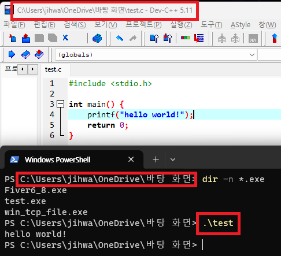Close the Windows PowerShell tab

[x=131, y=159]
